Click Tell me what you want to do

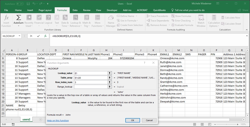coord(188,10)
